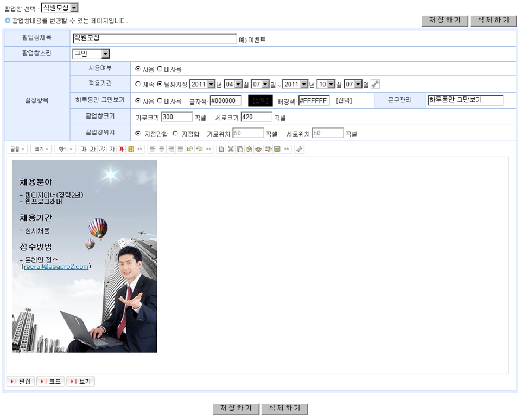Apply underline formatting in editor toolbar
521x420 pixels.
click(x=93, y=149)
